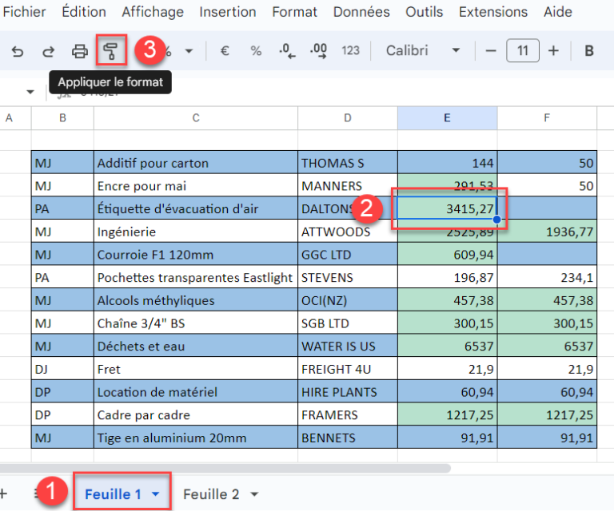Image resolution: width=614 pixels, height=511 pixels.
Task: Activate the paint format roller icon
Action: click(x=110, y=51)
